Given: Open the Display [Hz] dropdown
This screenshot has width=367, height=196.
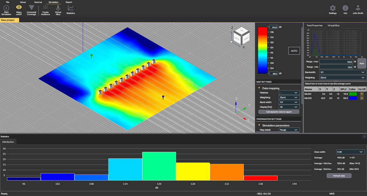Looking at the screenshot, I should click(289, 107).
